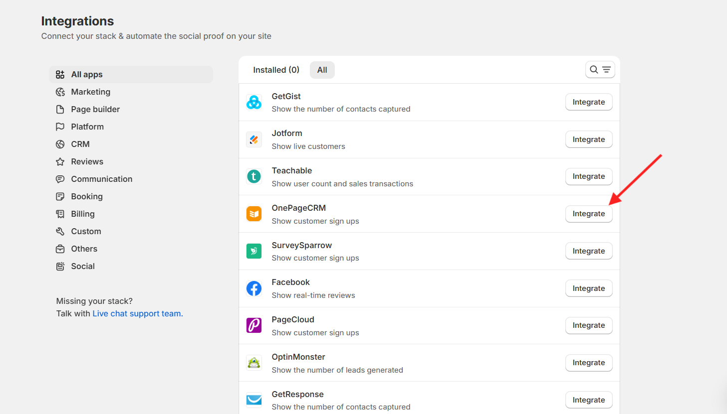Integrate the GetGist app

589,102
